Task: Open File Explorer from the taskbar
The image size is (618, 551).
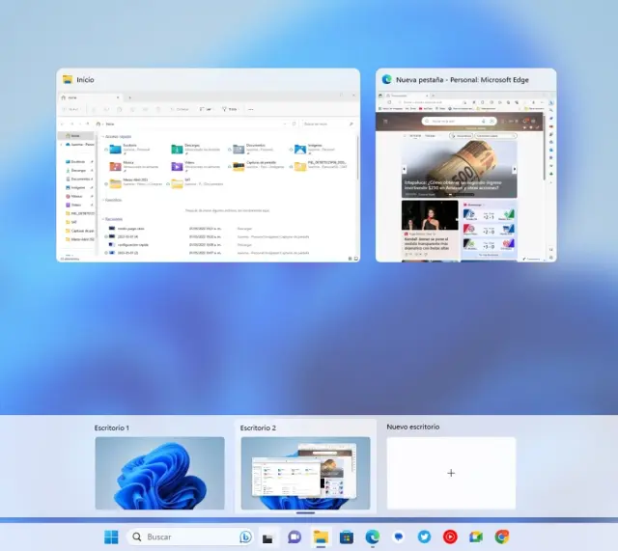Action: 321,537
